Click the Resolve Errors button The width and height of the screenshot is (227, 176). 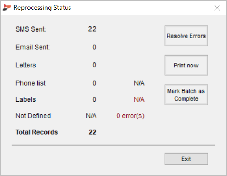[186, 36]
